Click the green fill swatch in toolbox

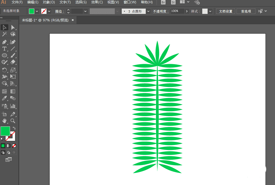pos(5,131)
